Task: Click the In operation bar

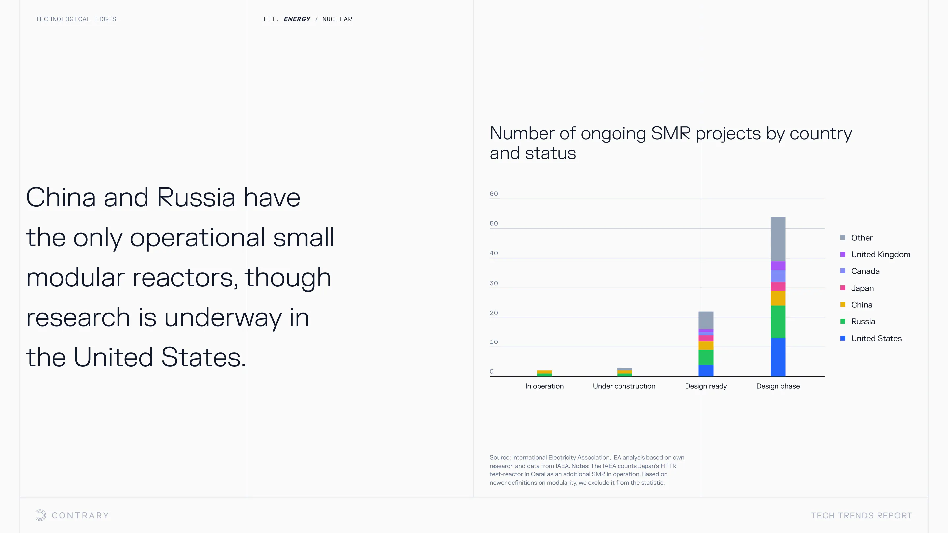Action: click(544, 373)
